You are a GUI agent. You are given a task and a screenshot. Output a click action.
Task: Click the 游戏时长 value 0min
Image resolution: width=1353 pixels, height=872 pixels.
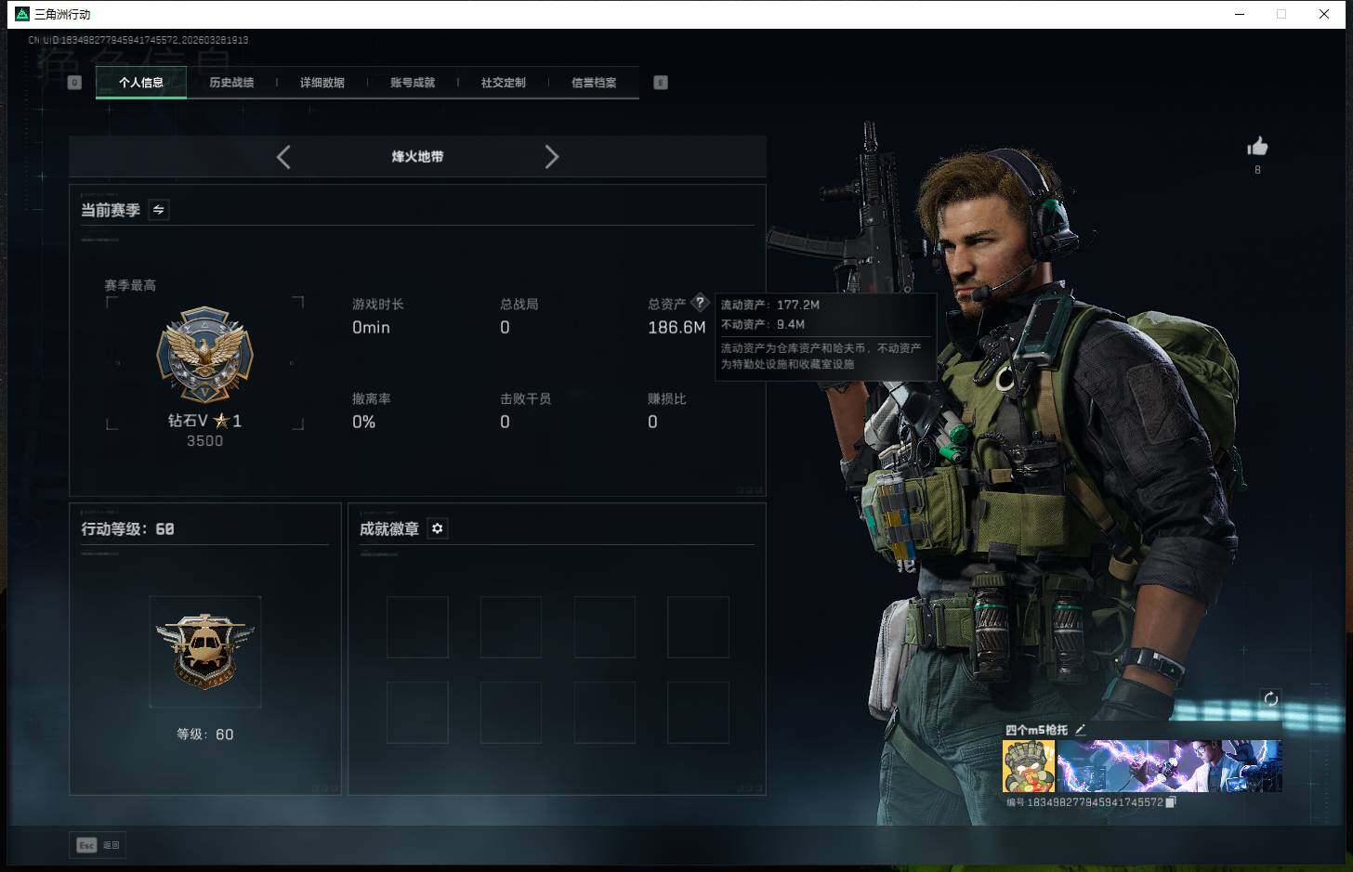tap(371, 328)
